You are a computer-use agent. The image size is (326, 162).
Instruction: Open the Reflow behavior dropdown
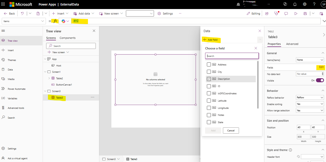pos(310,97)
